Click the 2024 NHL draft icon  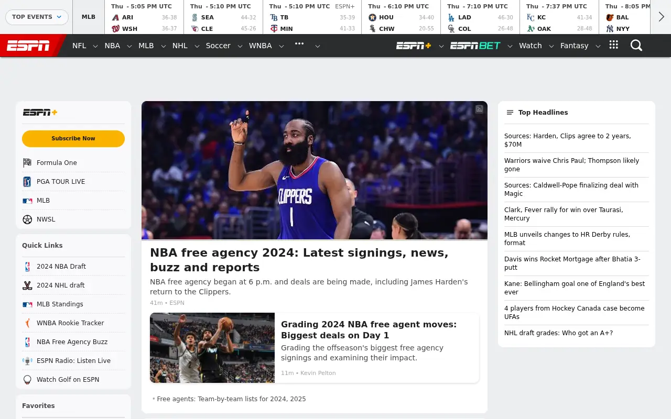(27, 285)
